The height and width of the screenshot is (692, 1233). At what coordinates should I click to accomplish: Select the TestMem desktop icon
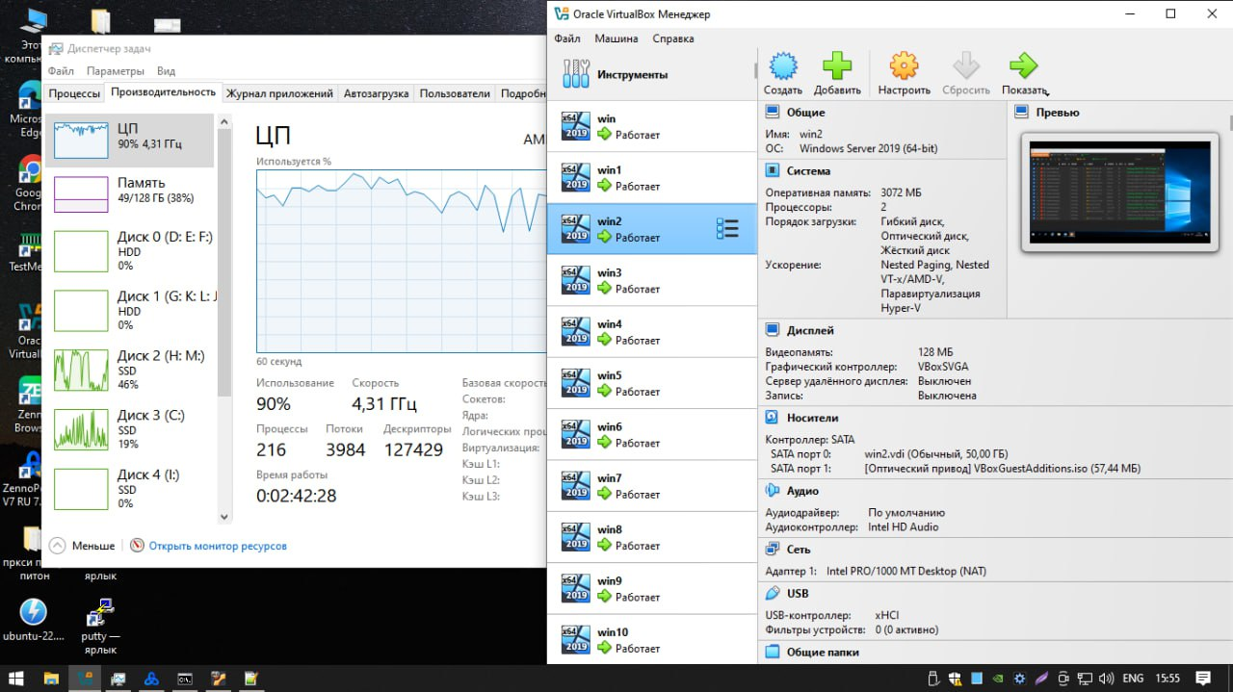(x=24, y=252)
